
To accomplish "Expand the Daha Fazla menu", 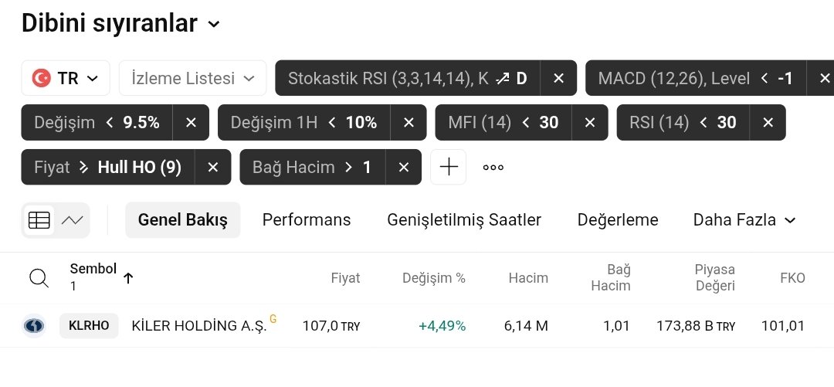I will (744, 220).
